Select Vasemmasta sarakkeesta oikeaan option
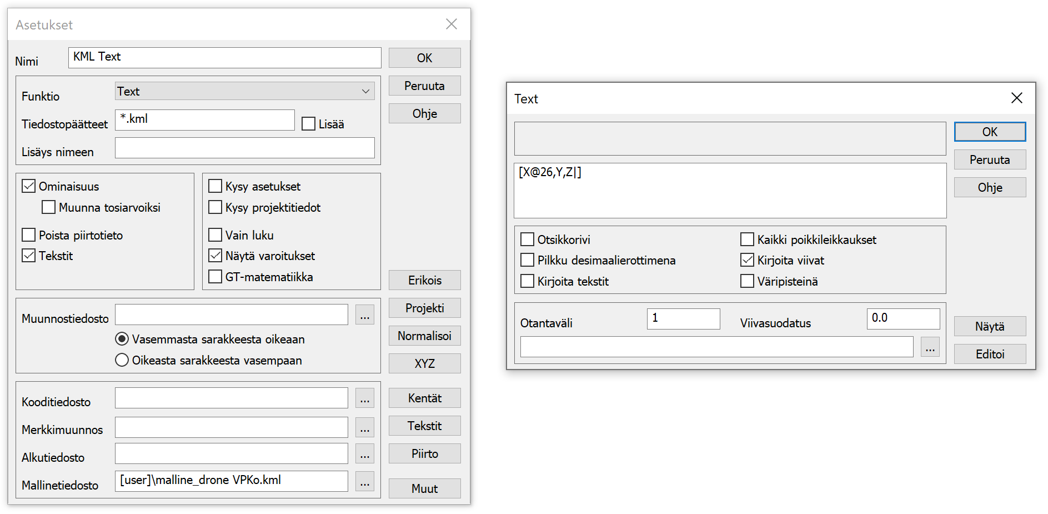Screen dimensions: 1048x514 (122, 339)
